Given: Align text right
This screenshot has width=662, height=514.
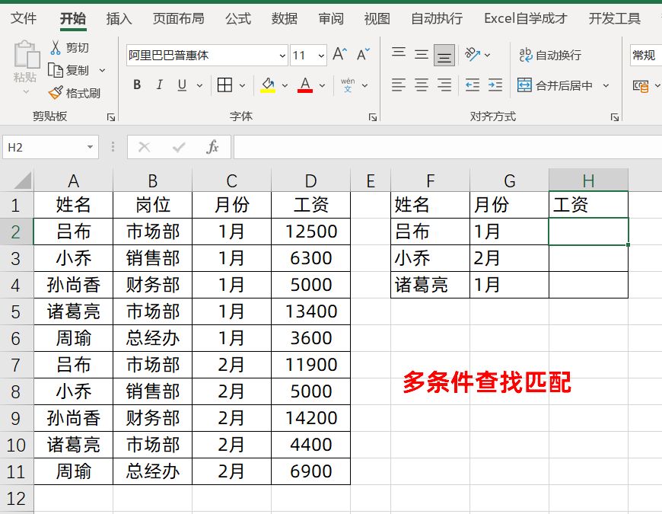Looking at the screenshot, I should pyautogui.click(x=444, y=85).
